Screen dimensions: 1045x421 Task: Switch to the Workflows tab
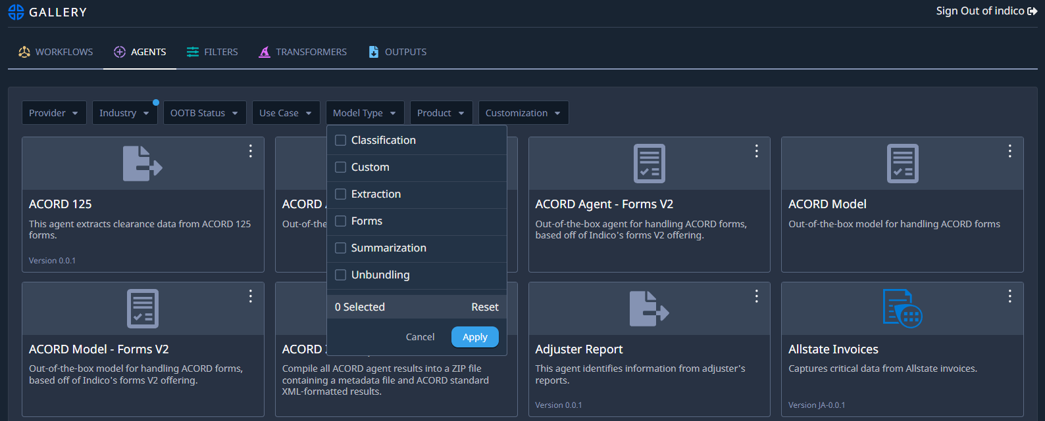point(56,52)
